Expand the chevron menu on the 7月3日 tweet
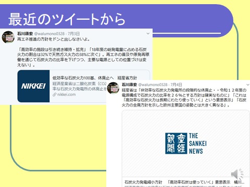 click(148, 34)
